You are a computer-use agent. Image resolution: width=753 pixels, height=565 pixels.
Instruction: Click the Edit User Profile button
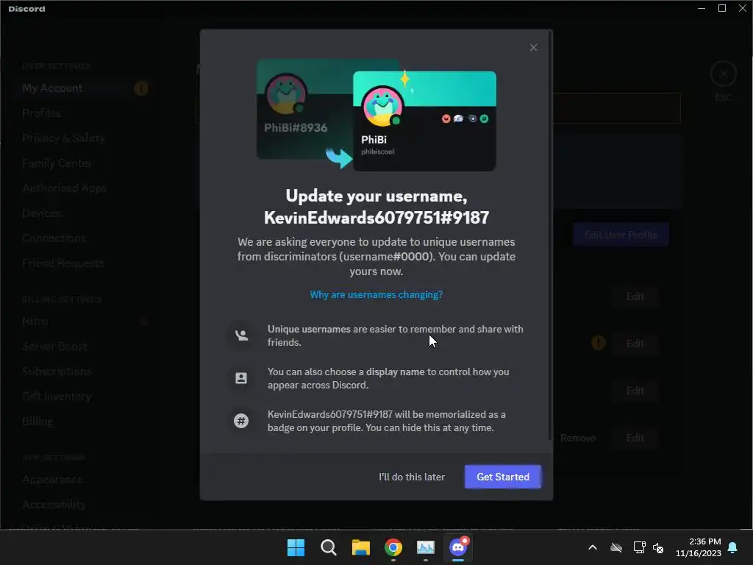click(621, 235)
